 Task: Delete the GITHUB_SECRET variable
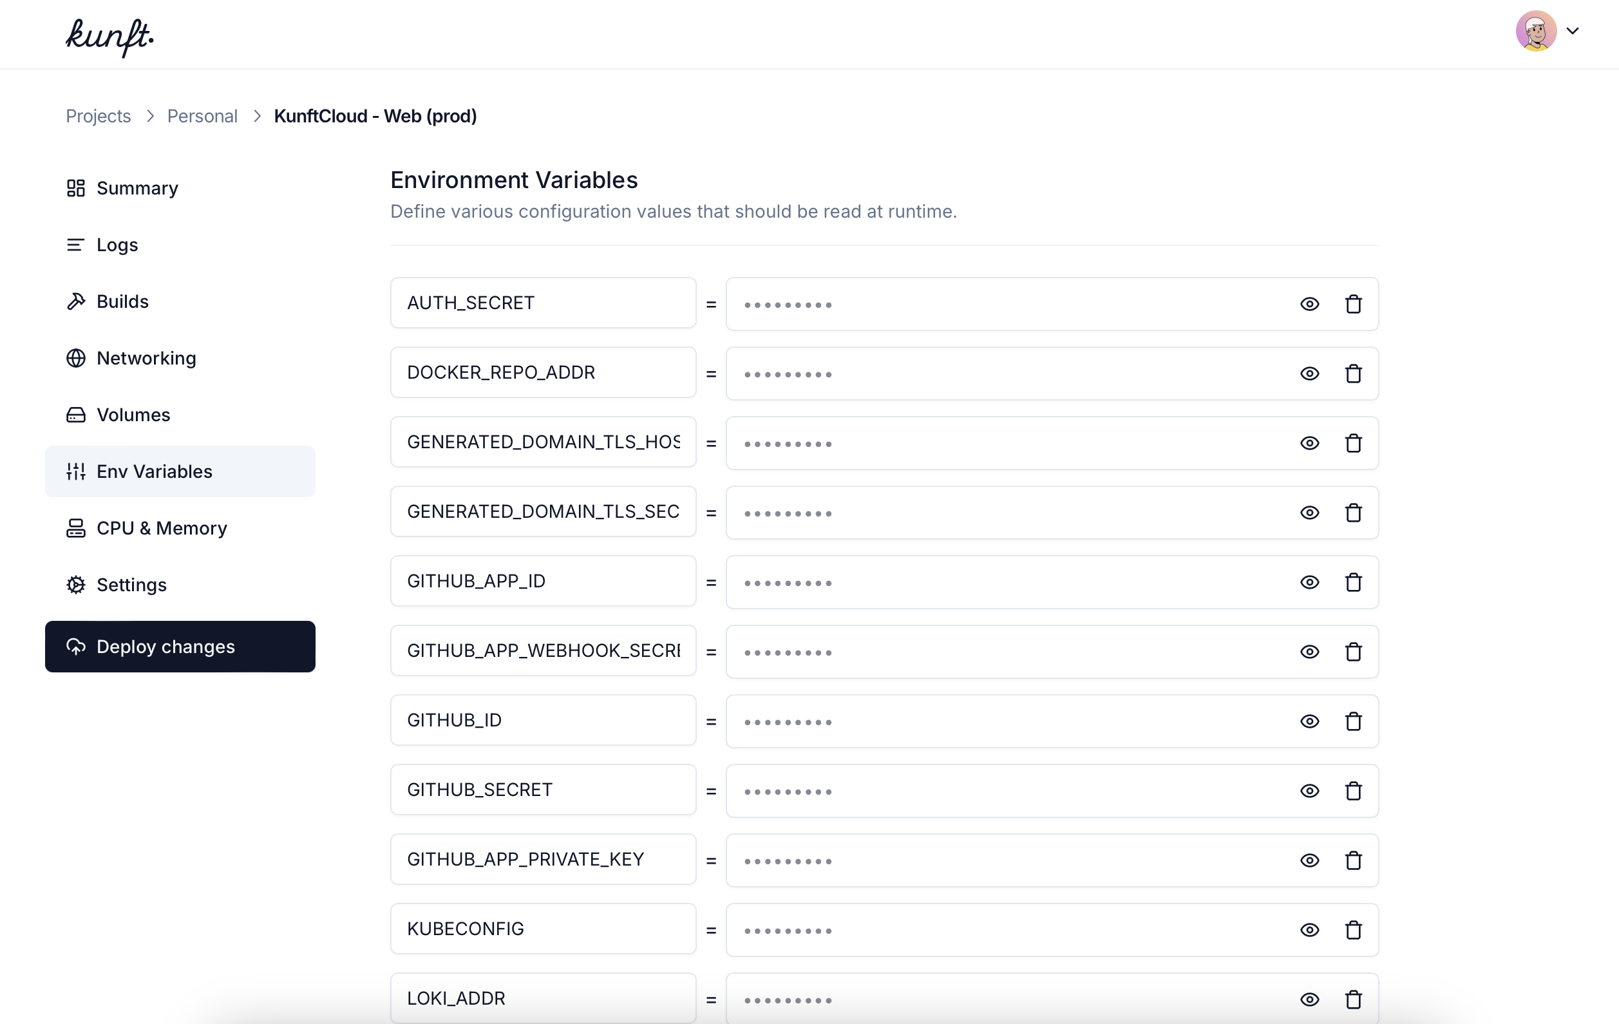tap(1353, 791)
